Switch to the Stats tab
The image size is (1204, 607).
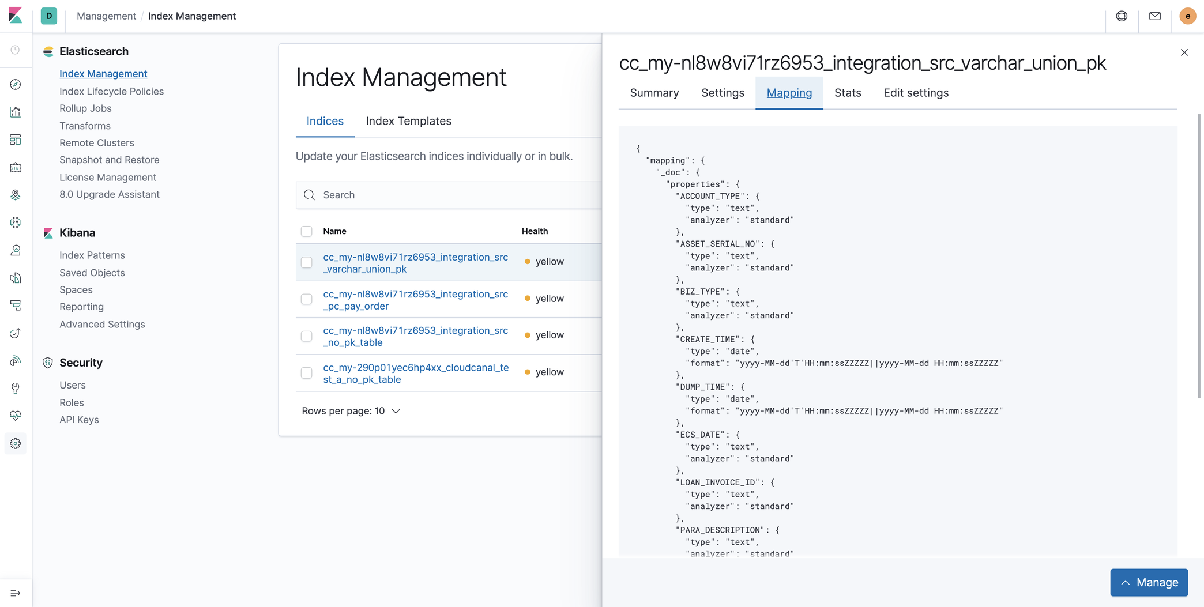coord(847,93)
